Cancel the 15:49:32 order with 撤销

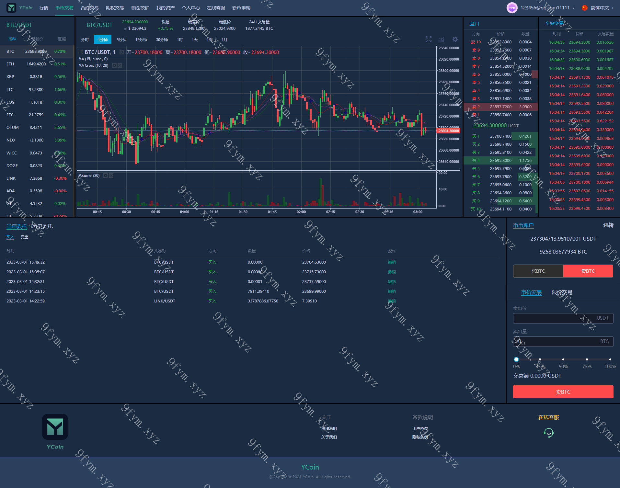click(392, 262)
